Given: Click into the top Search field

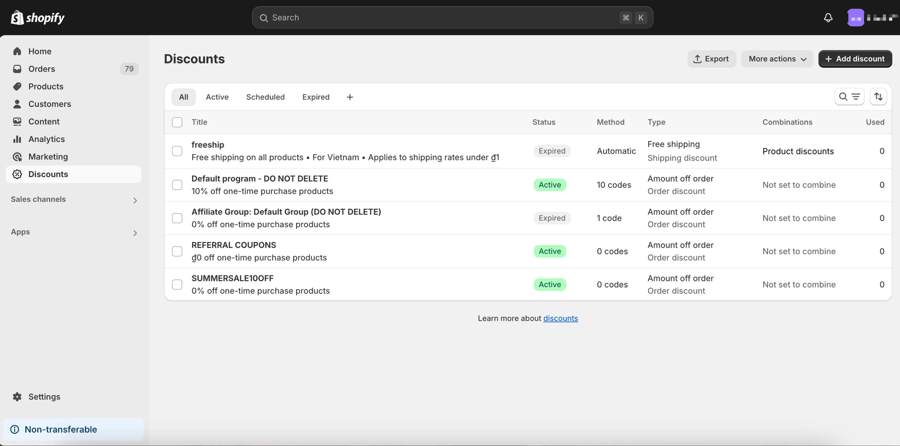Looking at the screenshot, I should pos(452,17).
